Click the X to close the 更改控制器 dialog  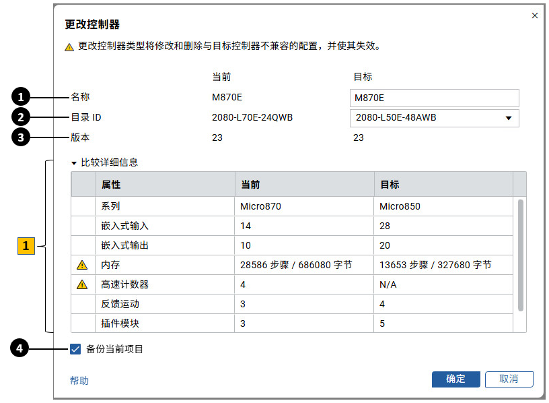536,15
